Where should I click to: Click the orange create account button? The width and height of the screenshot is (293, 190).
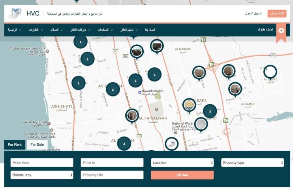(277, 13)
